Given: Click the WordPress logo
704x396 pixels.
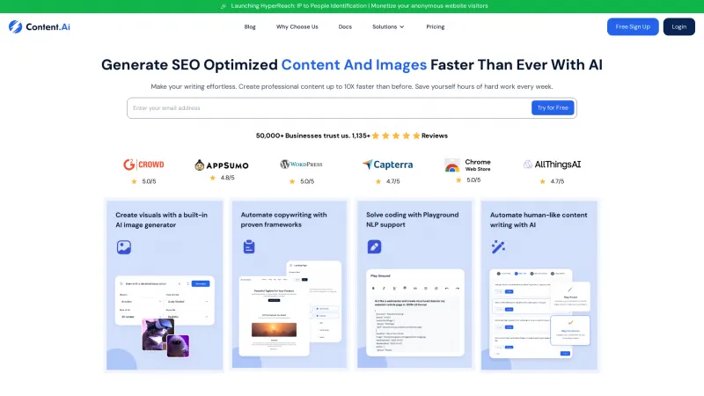Looking at the screenshot, I should pos(301,164).
